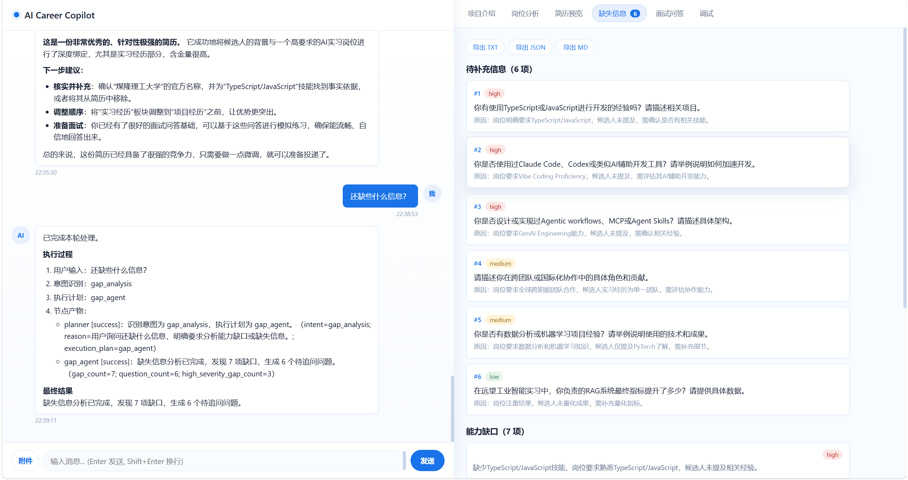Click the medium tag on question #4
This screenshot has width=908, height=480.
click(500, 264)
